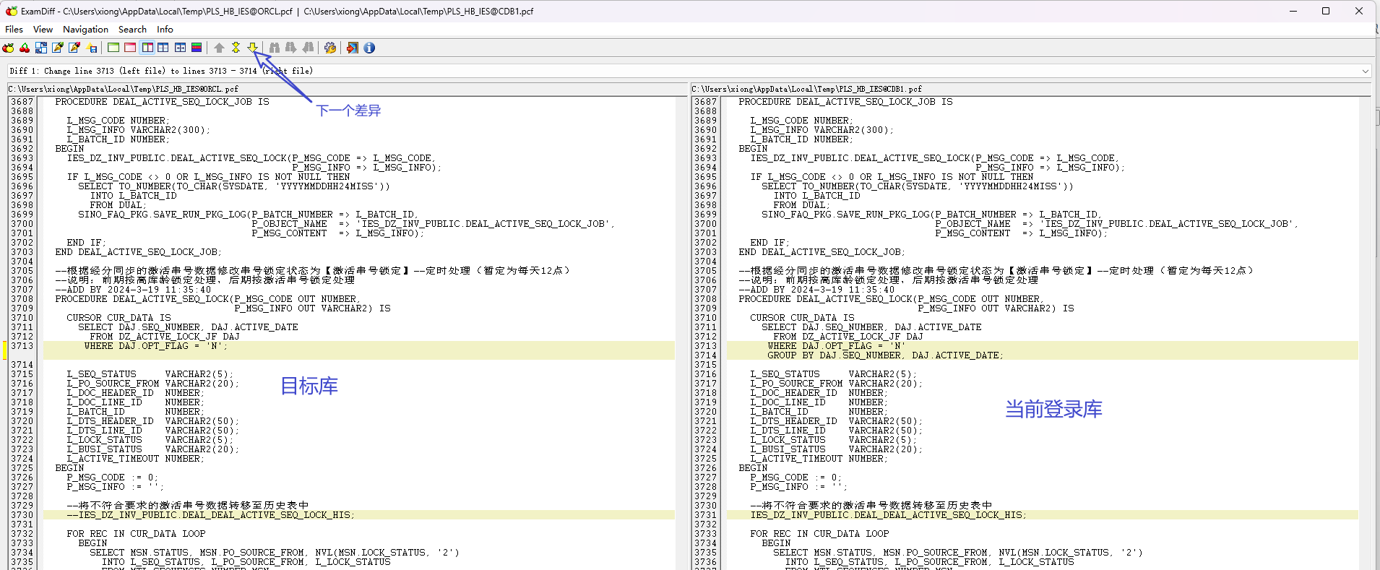Click line number 3687 in left pane gutter
The image size is (1380, 570).
coord(22,102)
